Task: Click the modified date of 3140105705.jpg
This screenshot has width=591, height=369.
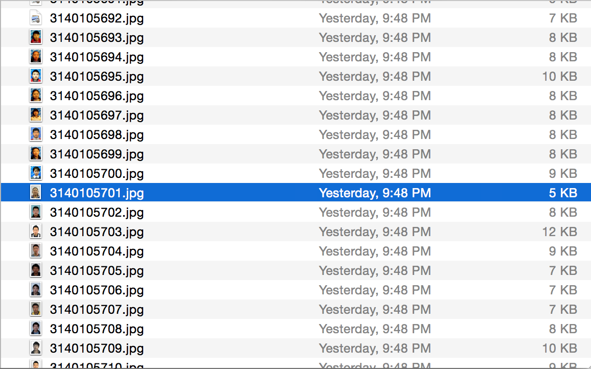Action: (375, 271)
